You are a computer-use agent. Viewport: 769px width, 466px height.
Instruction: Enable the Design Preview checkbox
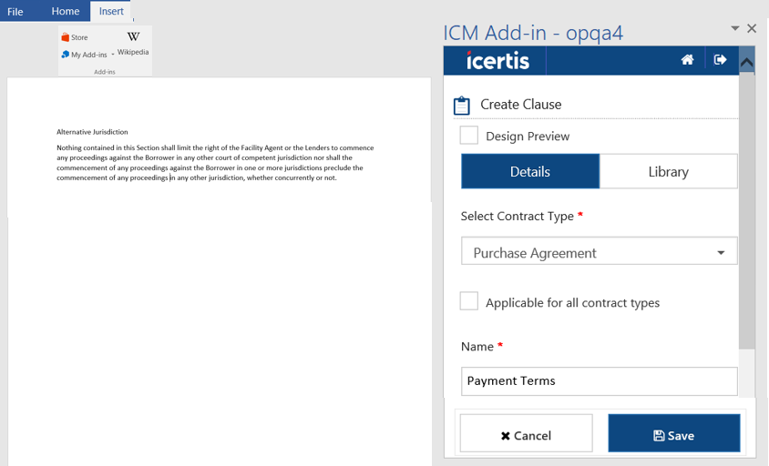tap(469, 136)
